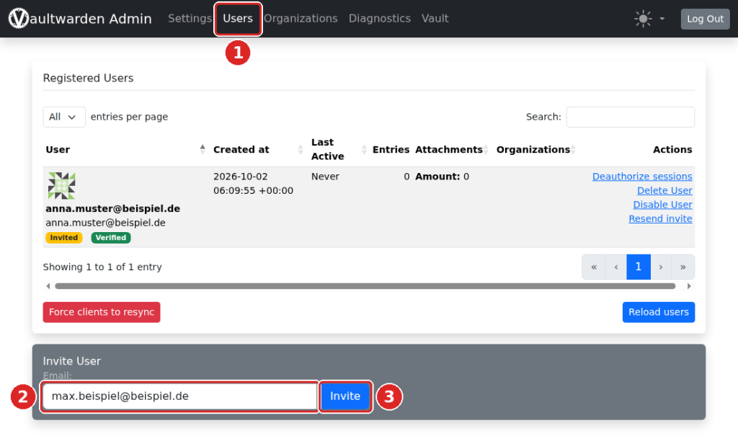This screenshot has height=436, width=738.
Task: Open entries per page dropdown
Action: [x=64, y=117]
